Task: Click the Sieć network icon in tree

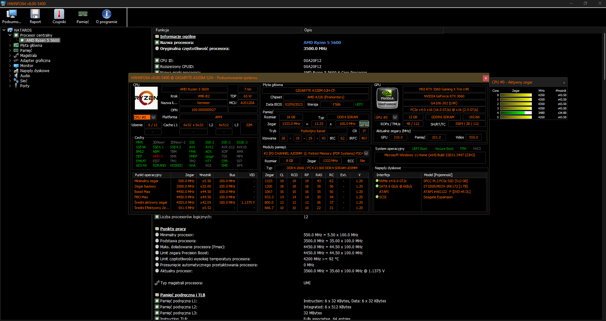Action: [16, 81]
